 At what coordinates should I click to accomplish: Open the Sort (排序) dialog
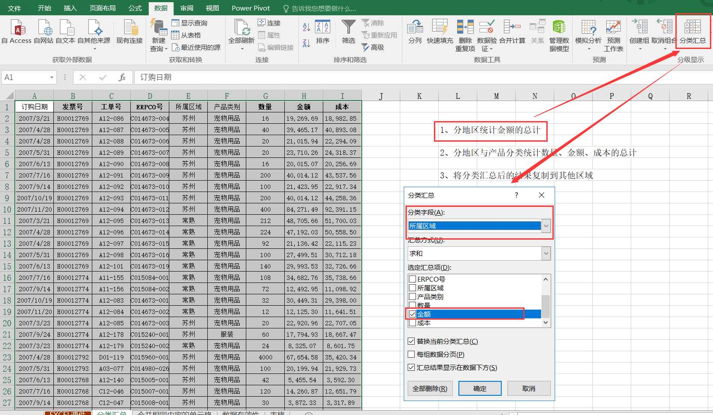click(x=323, y=31)
